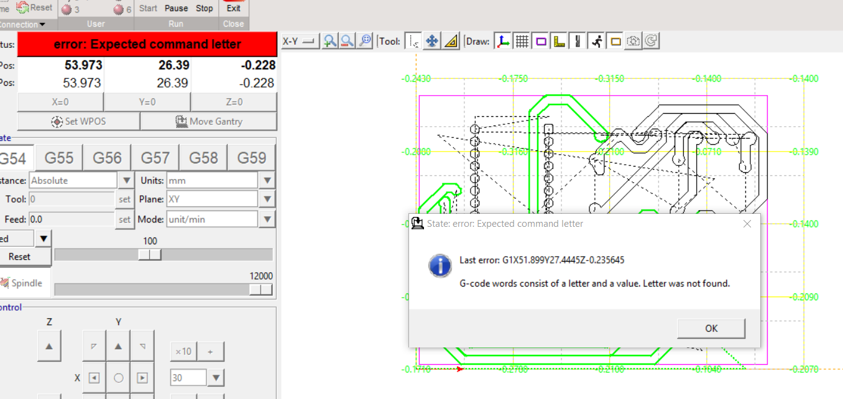843x399 pixels.
Task: Select the G55 coordinate system
Action: point(59,158)
